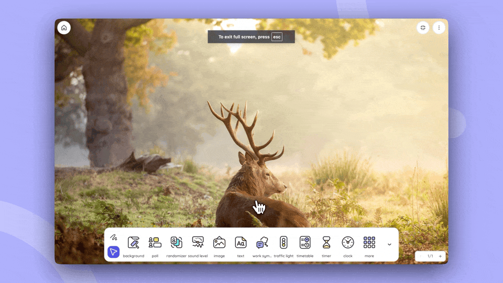Viewport: 503px width, 283px height.
Task: Add a new page with plus
Action: (x=440, y=256)
